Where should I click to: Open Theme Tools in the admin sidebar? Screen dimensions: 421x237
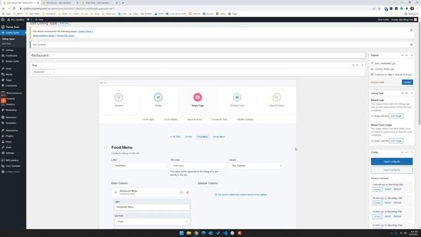coord(13,27)
